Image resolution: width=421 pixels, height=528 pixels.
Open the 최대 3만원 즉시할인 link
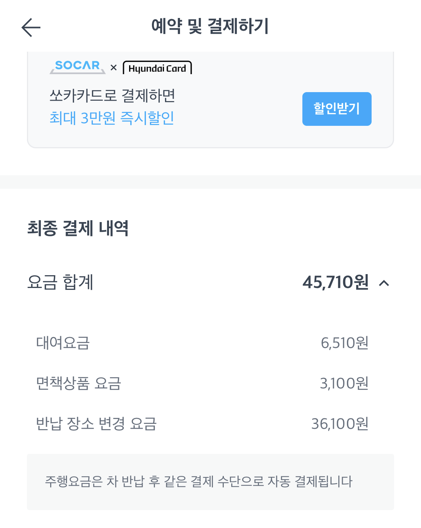coord(112,118)
